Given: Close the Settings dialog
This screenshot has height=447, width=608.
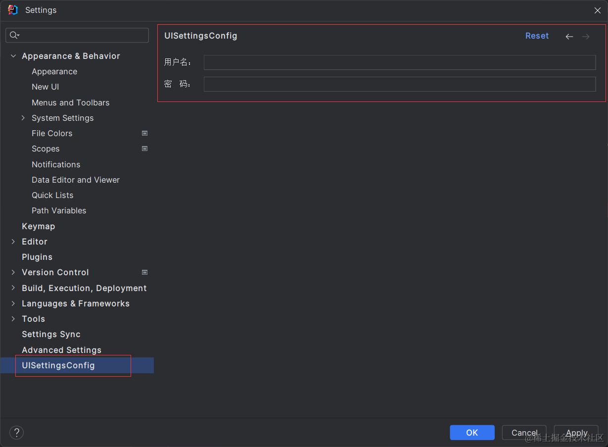Looking at the screenshot, I should pyautogui.click(x=598, y=10).
